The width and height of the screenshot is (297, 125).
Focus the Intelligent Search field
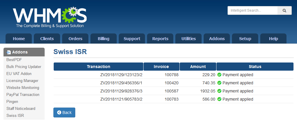tap(252, 10)
